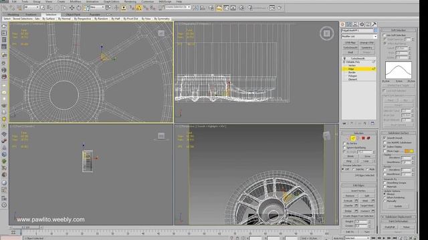Go to the end frame
This screenshot has height=240, width=428.
coord(395,238)
